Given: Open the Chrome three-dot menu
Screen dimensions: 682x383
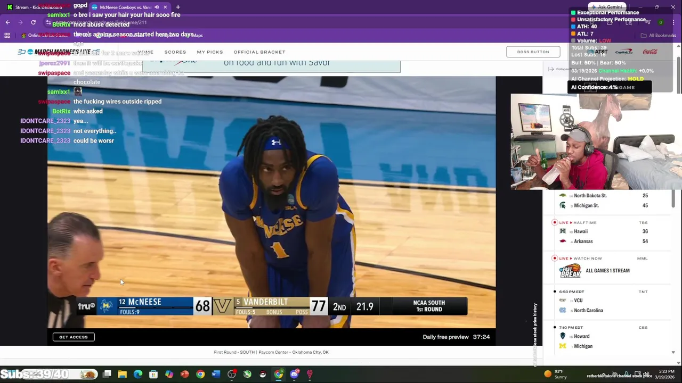Looking at the screenshot, I should [673, 22].
